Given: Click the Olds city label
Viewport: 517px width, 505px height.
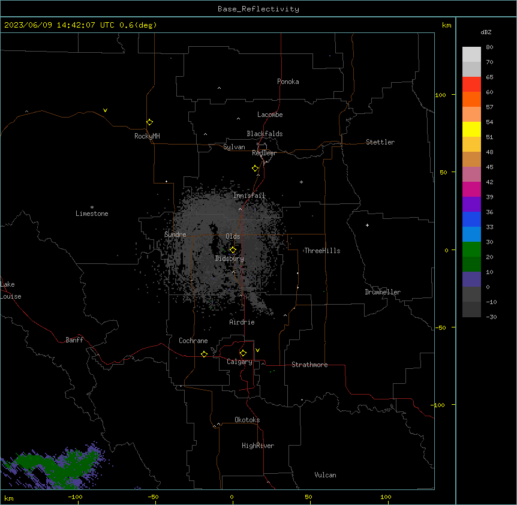Looking at the screenshot, I should point(233,236).
